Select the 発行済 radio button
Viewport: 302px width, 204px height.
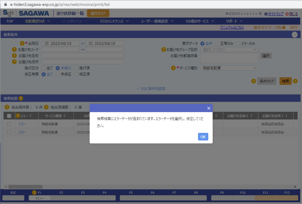pos(76,68)
